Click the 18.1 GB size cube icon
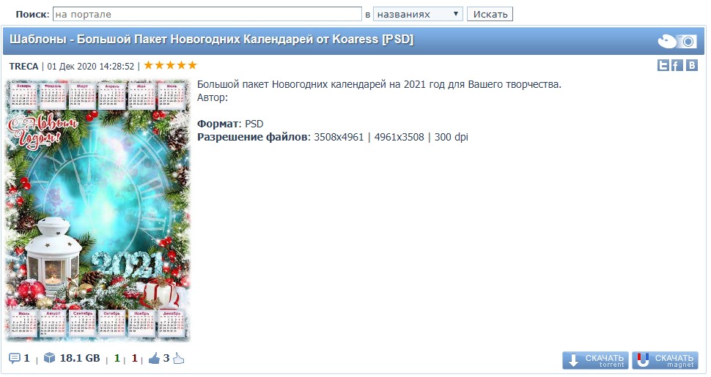Screen dimensions: 711x377 point(49,358)
